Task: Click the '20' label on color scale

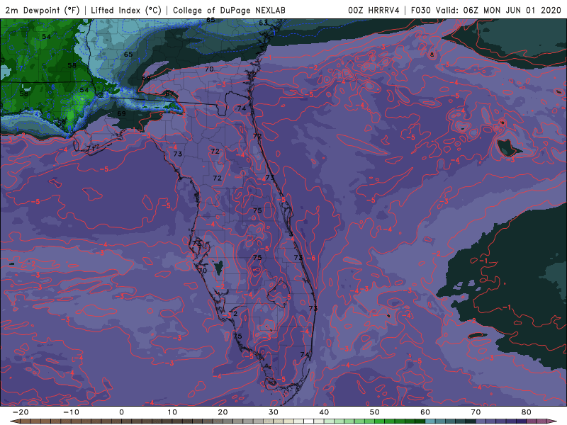Action: (x=223, y=412)
